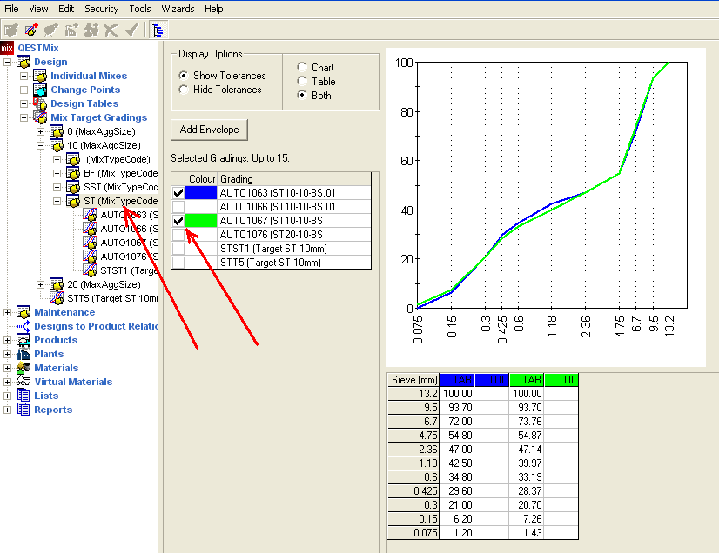Open the Security menu

(x=101, y=9)
